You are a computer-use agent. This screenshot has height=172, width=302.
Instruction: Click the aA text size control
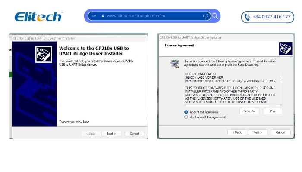[94, 16]
